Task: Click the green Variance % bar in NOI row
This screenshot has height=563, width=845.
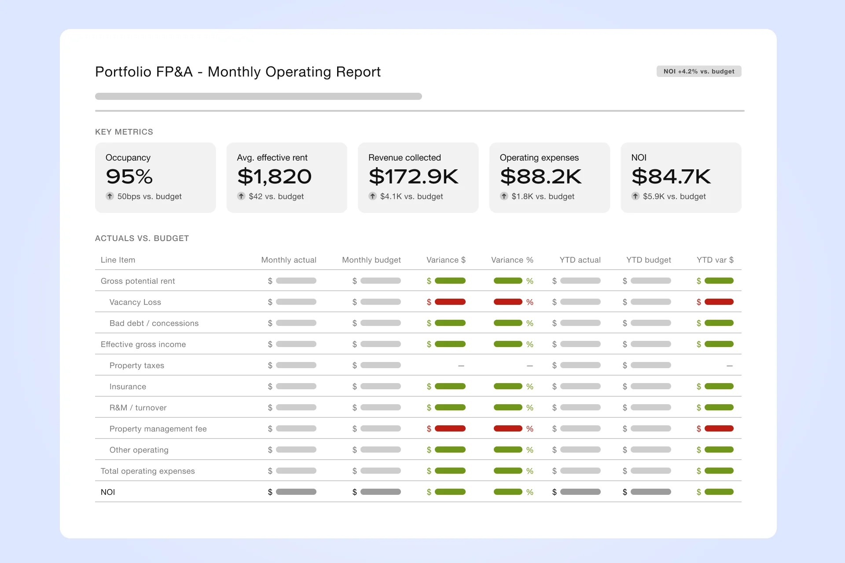Action: point(508,492)
